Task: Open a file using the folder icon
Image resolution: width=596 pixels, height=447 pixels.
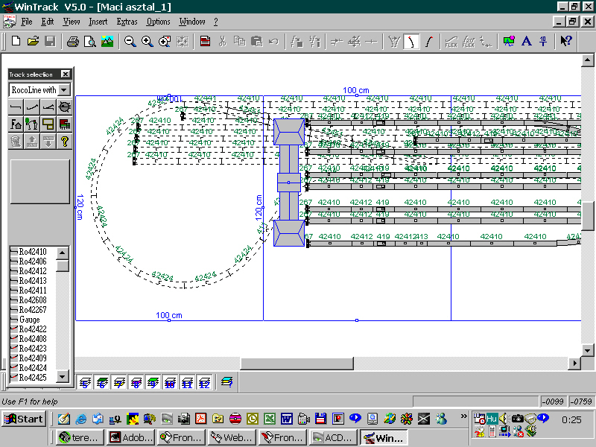Action: pyautogui.click(x=33, y=41)
